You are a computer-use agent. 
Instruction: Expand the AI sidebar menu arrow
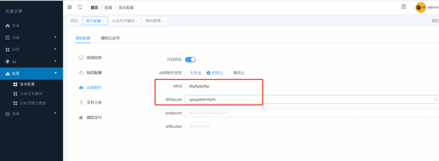55,61
